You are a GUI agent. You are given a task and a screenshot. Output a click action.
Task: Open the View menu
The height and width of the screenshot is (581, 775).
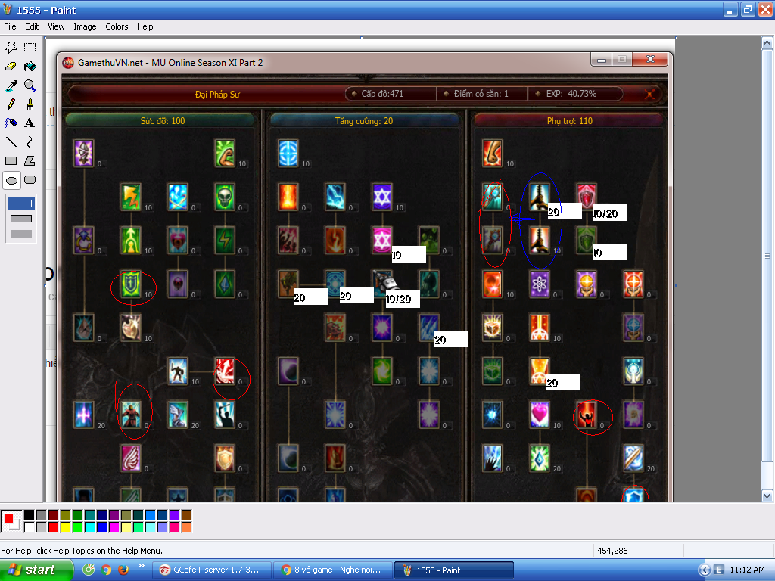click(x=56, y=26)
